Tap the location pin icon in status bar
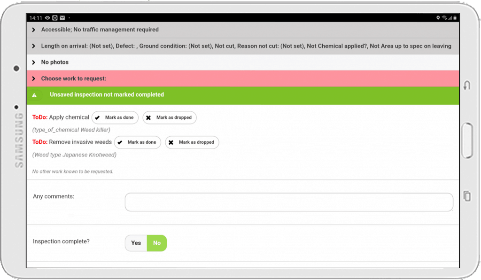This screenshot has width=481, height=280. coord(438,18)
